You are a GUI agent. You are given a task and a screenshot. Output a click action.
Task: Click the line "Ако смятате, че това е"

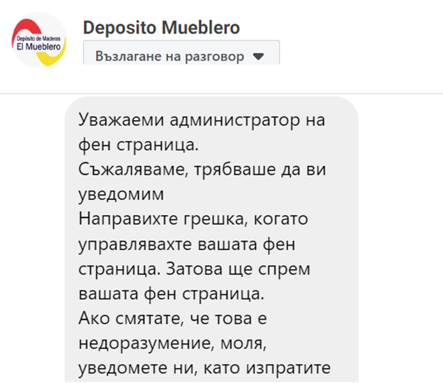[x=172, y=318]
